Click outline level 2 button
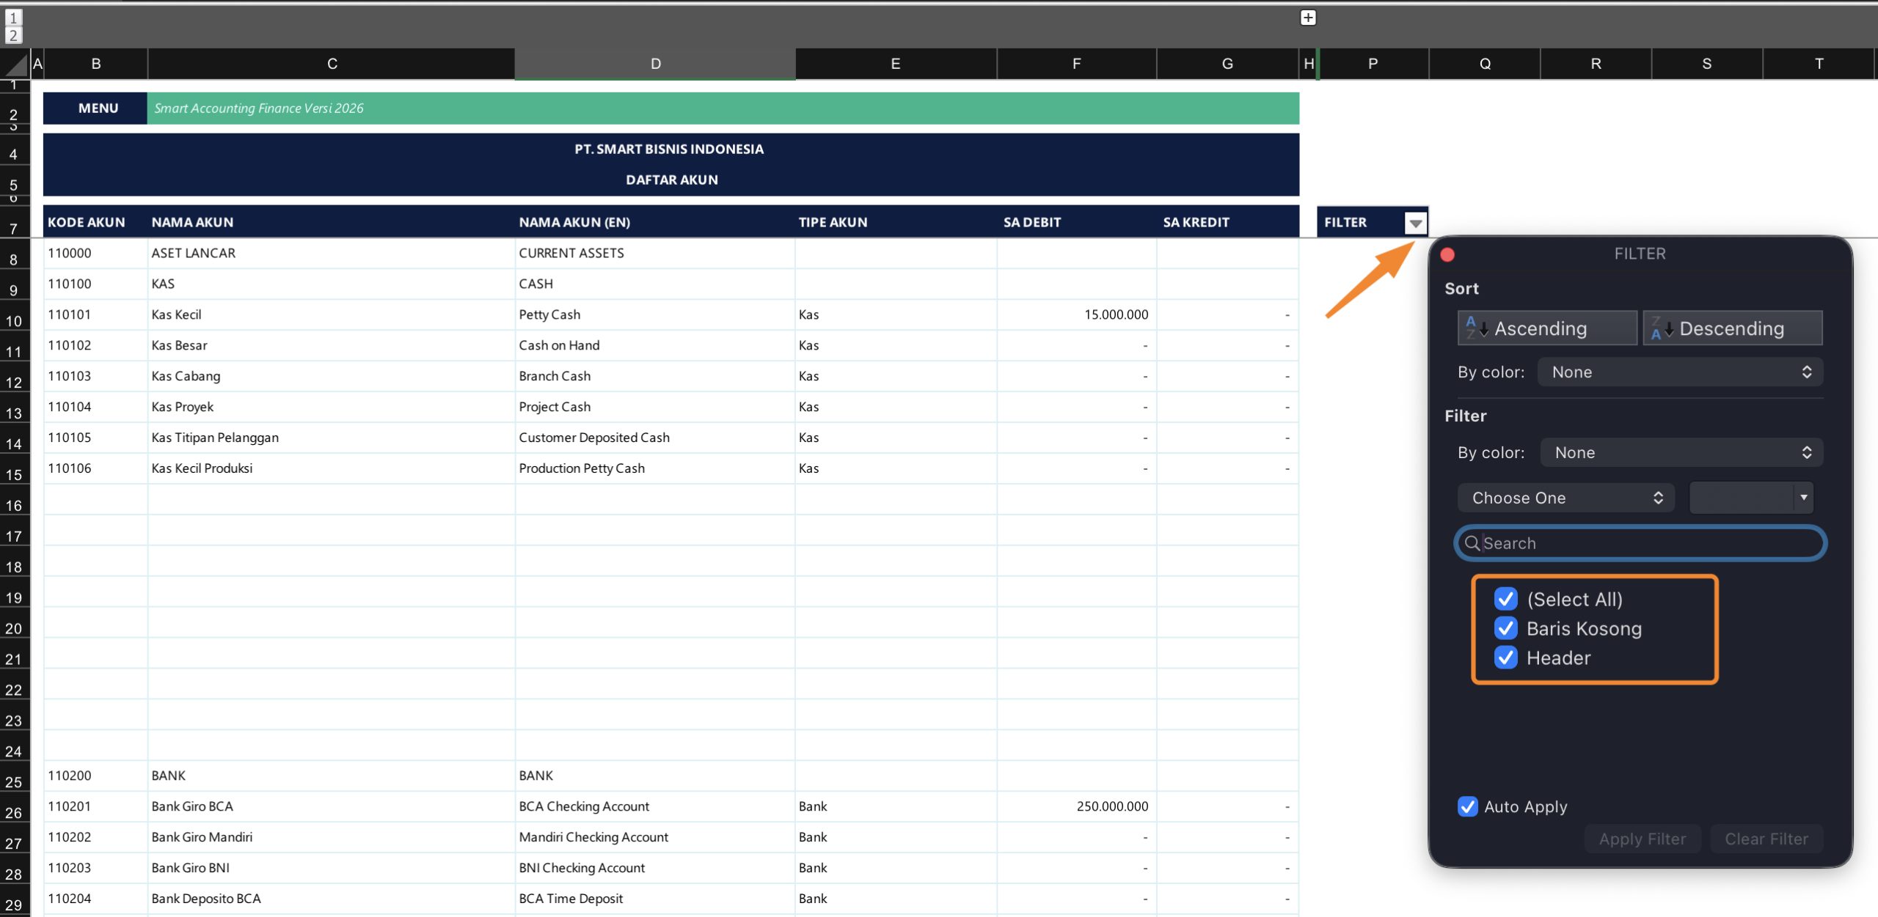1878x917 pixels. [13, 35]
